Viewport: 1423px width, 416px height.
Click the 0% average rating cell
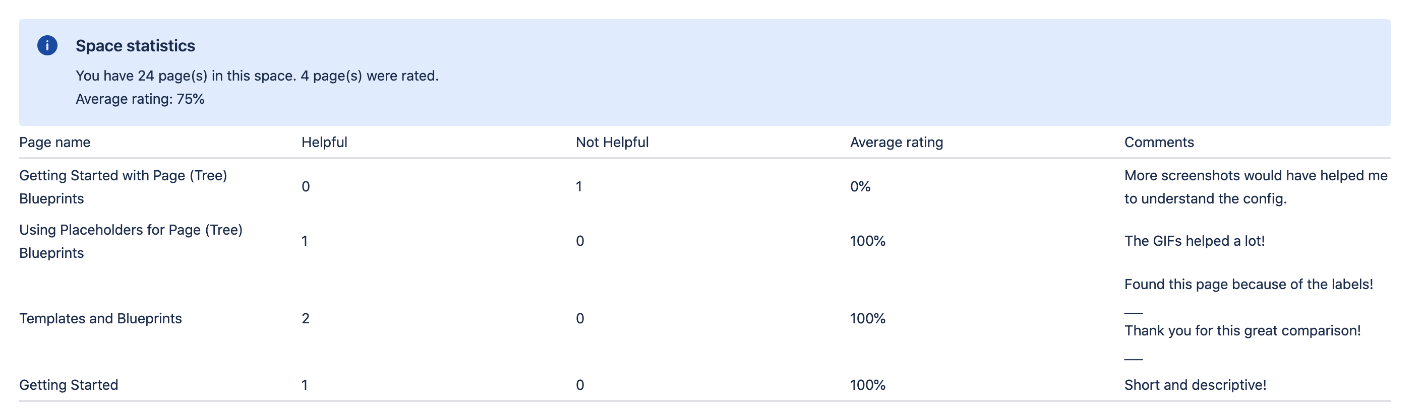pyautogui.click(x=860, y=186)
